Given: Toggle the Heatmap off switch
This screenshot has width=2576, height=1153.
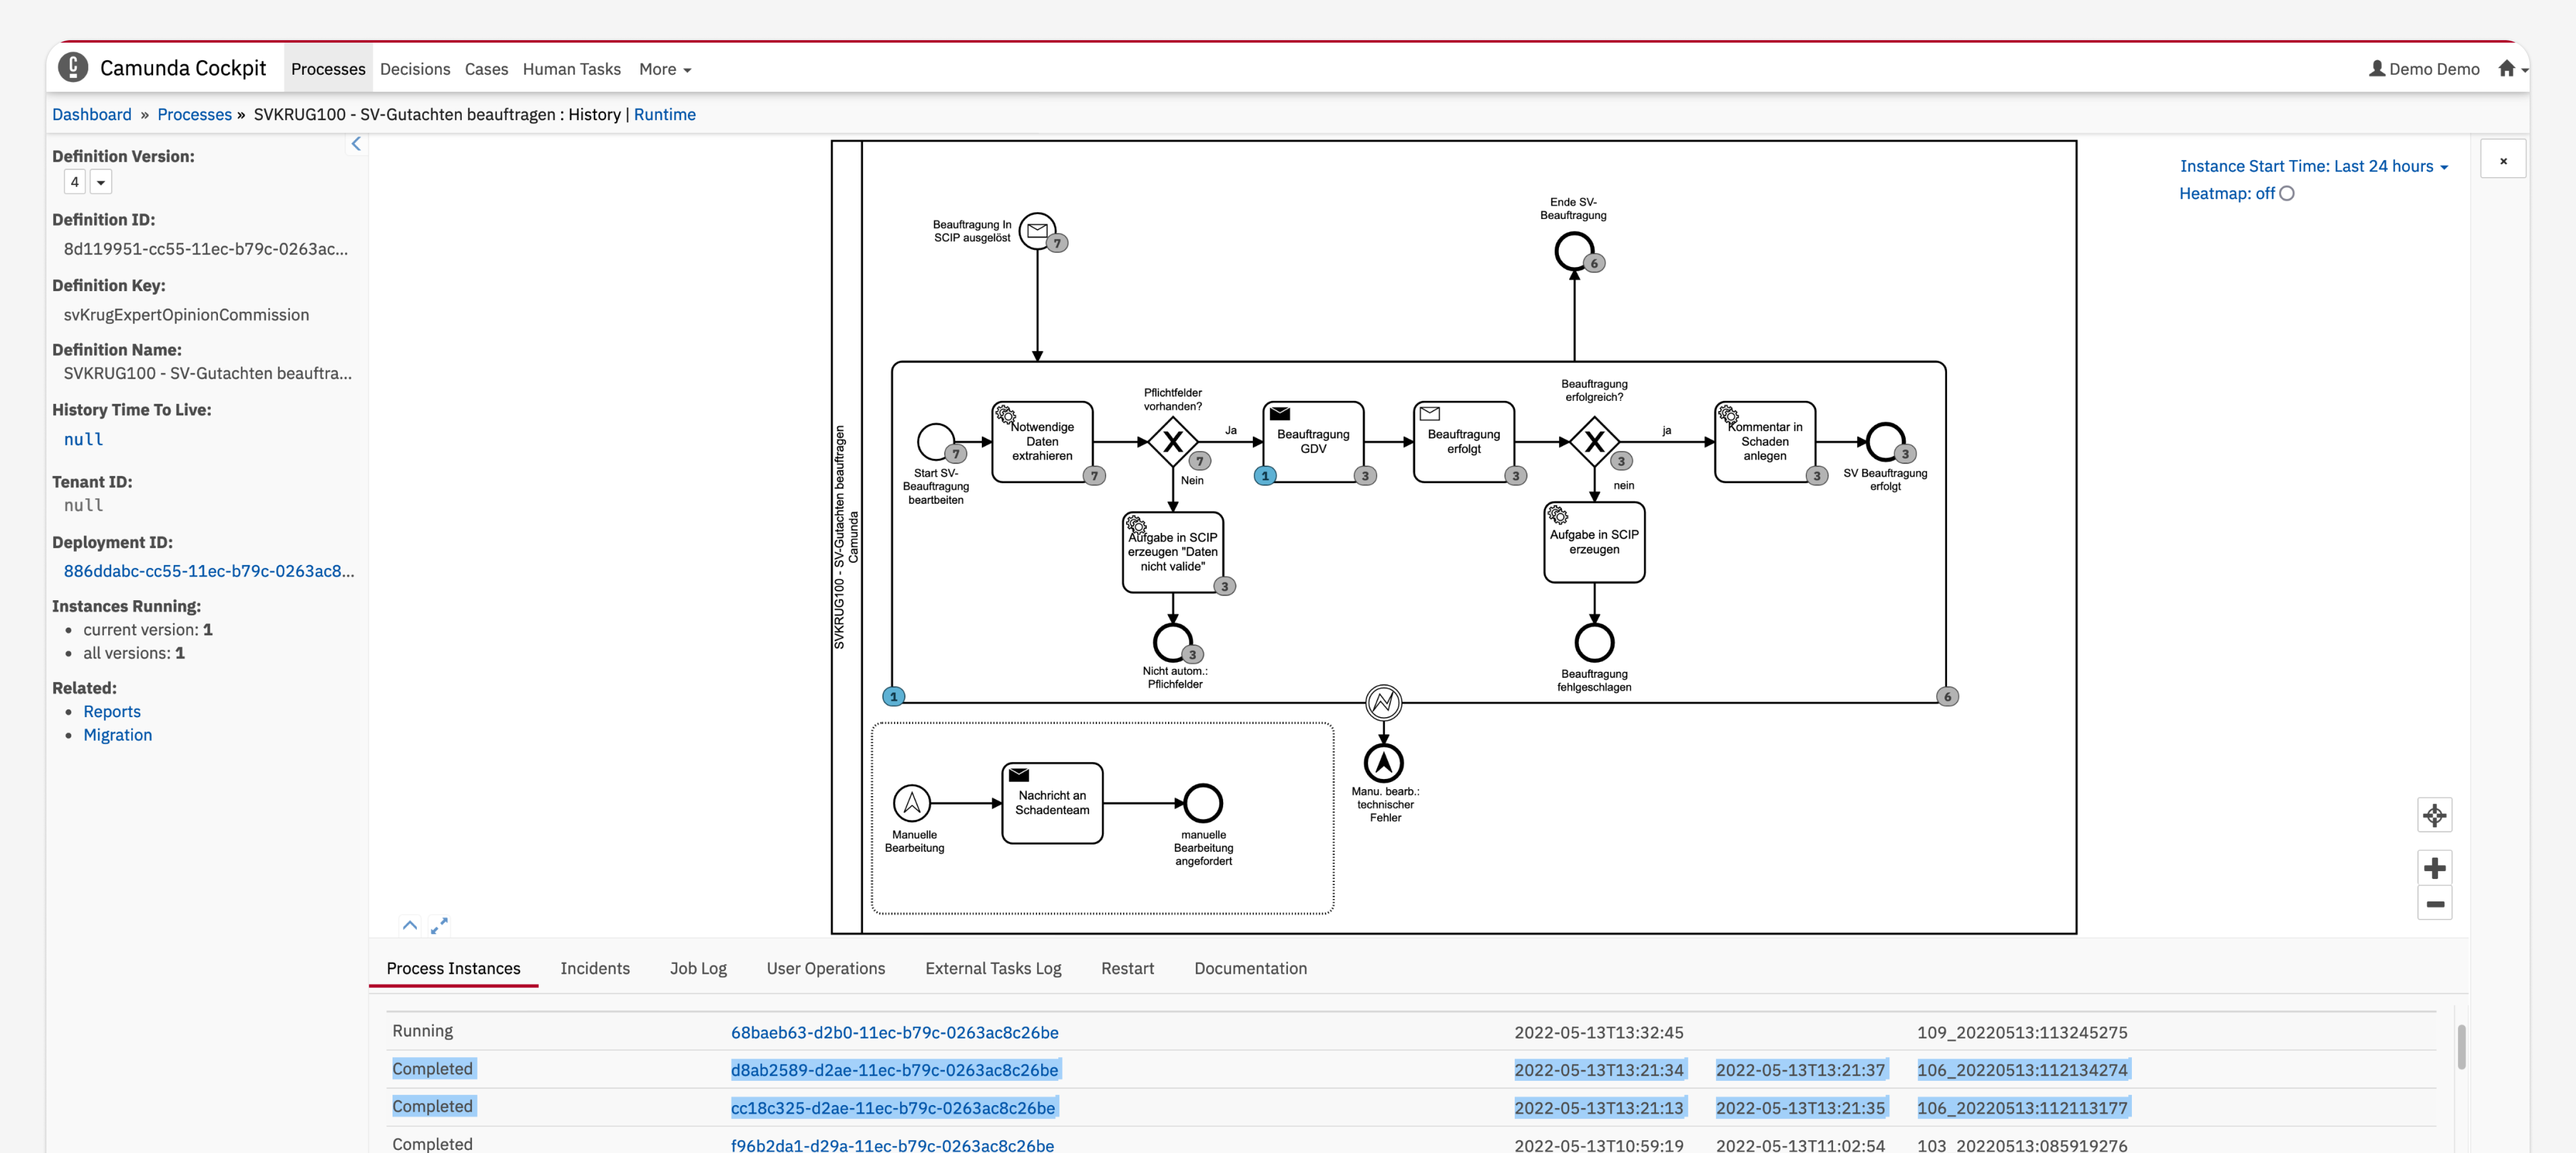Looking at the screenshot, I should tap(2287, 194).
